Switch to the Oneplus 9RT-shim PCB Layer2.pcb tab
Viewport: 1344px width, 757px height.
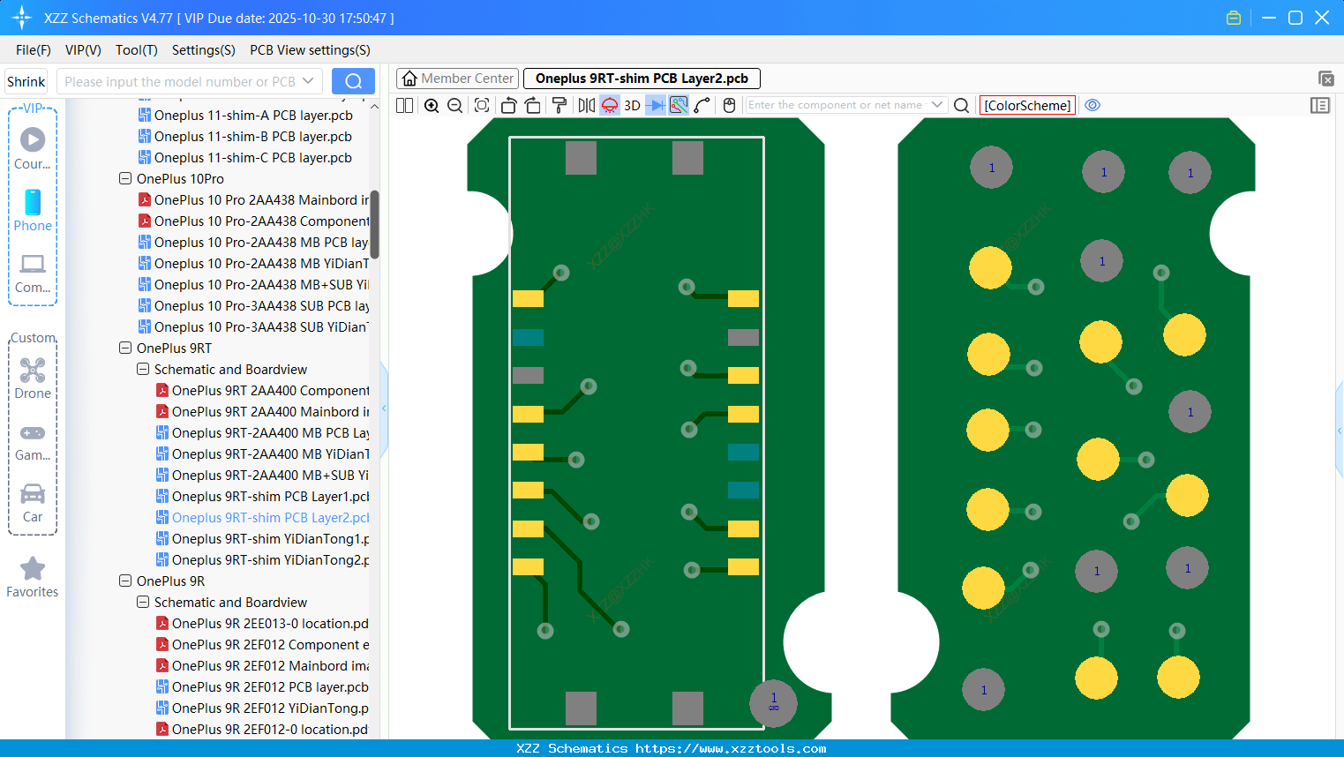point(642,79)
